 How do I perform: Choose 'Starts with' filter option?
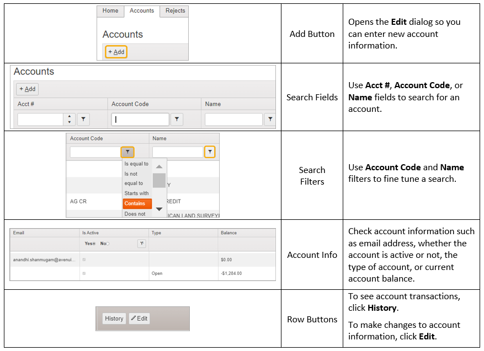pyautogui.click(x=136, y=193)
